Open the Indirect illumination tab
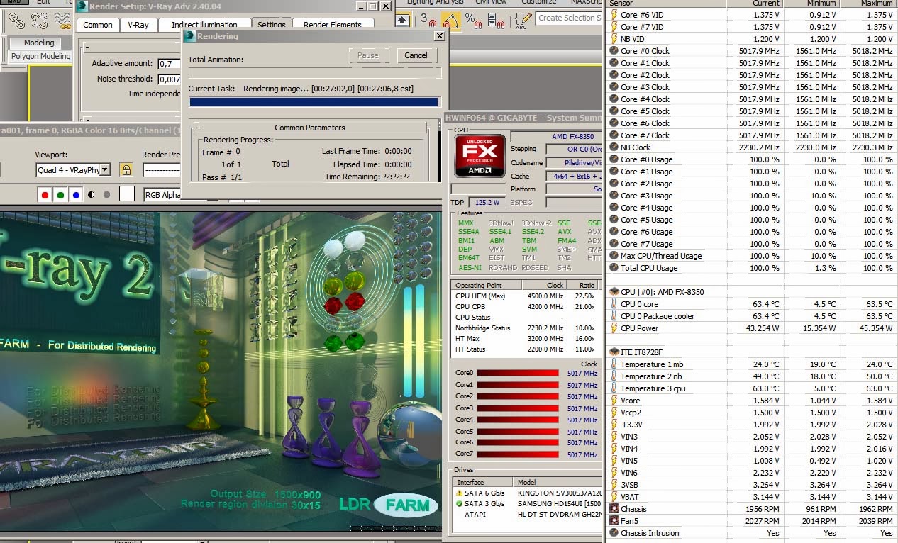 click(204, 25)
